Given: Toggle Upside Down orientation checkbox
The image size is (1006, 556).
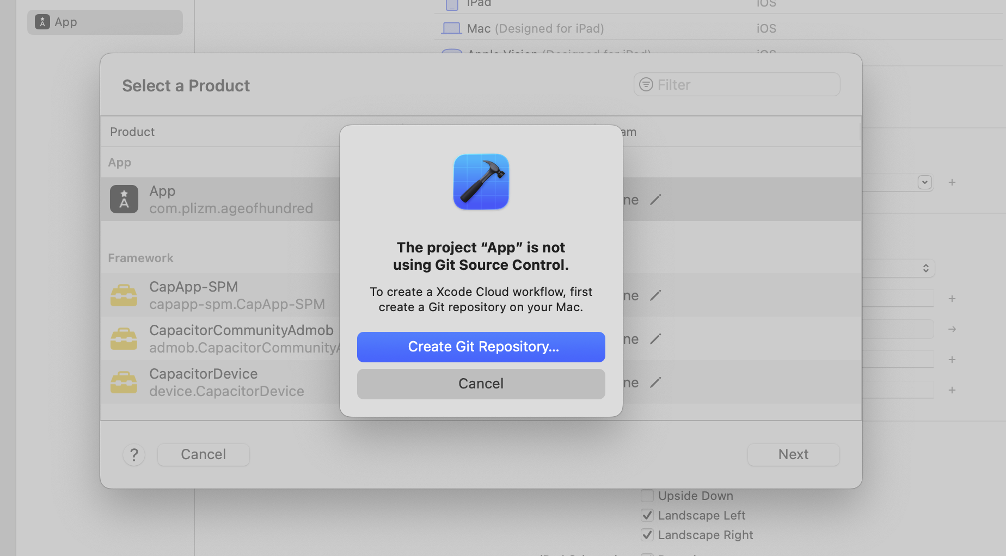Looking at the screenshot, I should pos(647,496).
